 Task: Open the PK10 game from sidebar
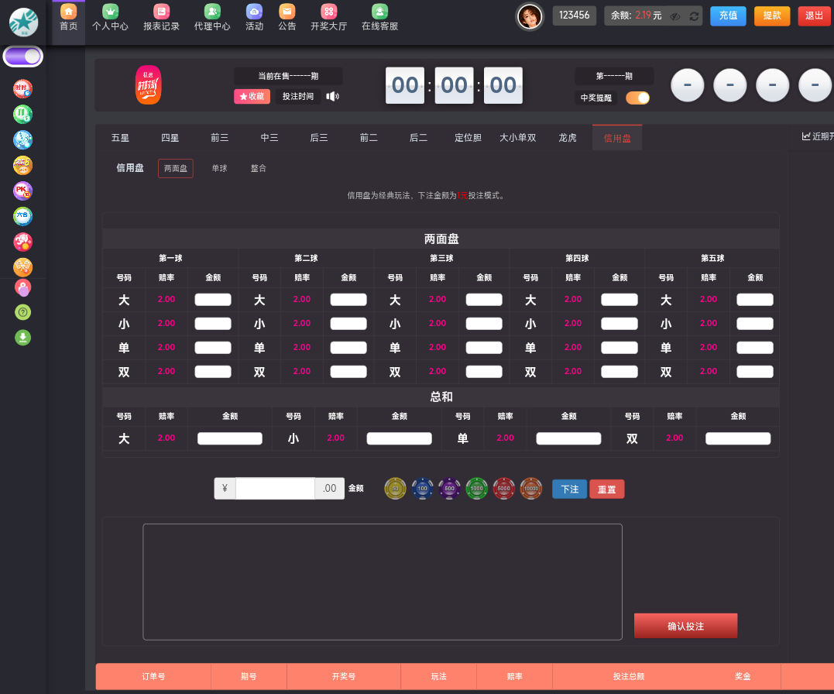pyautogui.click(x=23, y=191)
